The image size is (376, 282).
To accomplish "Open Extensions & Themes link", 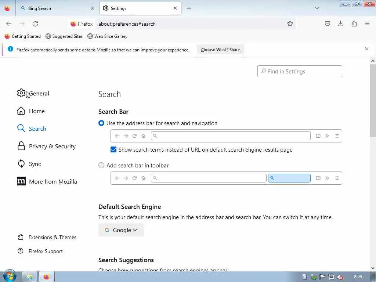I will coord(47,237).
